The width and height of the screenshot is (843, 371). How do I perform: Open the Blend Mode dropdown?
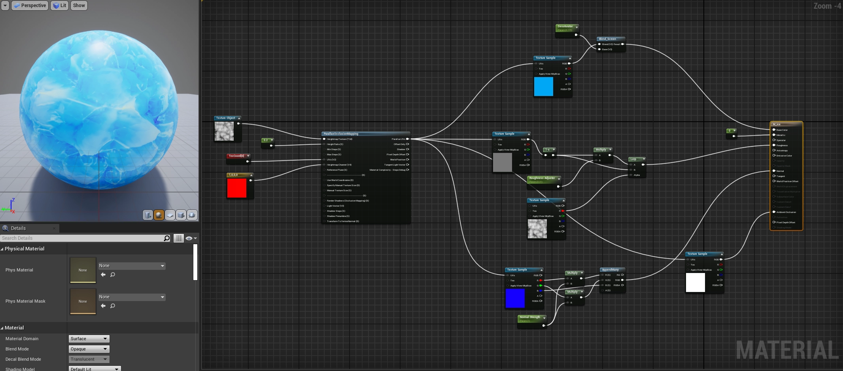[x=89, y=349]
